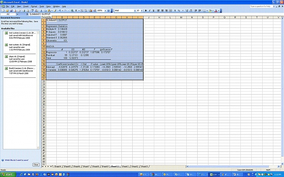
Task: Apply Currency style dollar icon
Action: click(x=175, y=11)
